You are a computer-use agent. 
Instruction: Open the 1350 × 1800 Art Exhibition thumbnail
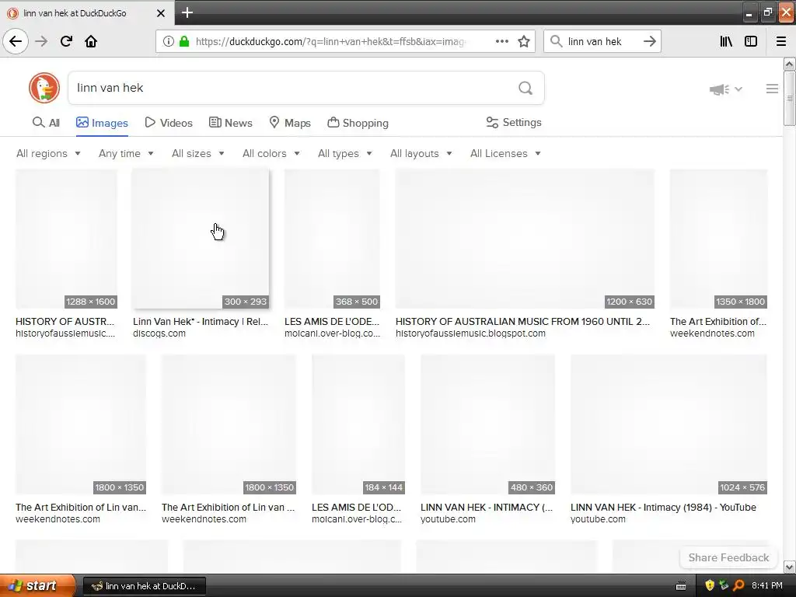click(718, 239)
